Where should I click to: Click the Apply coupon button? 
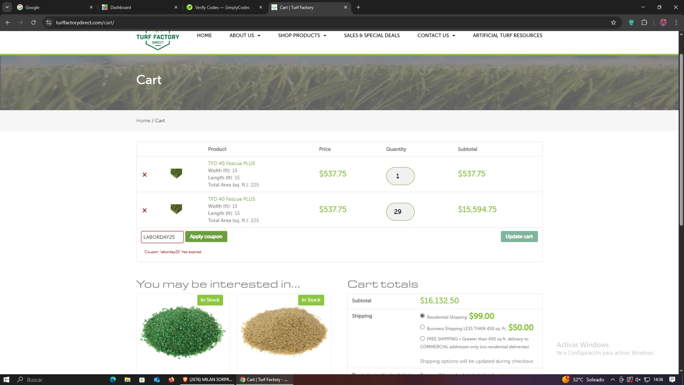(206, 237)
